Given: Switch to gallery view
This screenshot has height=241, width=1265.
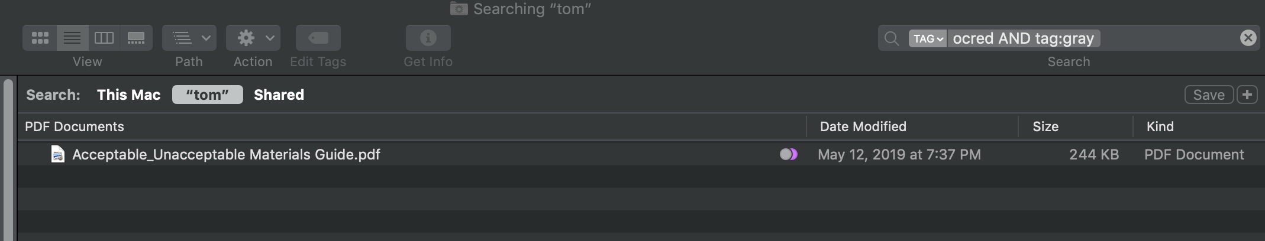Looking at the screenshot, I should [136, 38].
